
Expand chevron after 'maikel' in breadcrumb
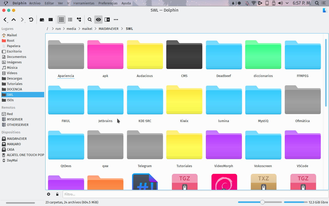(x=95, y=29)
